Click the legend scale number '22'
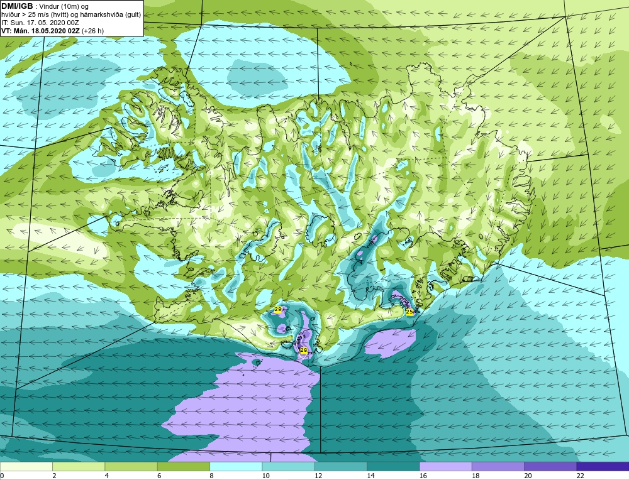Screen dimensions: 629x480 (x=580, y=476)
